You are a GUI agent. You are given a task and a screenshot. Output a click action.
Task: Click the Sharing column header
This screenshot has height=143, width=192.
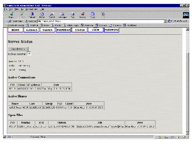[26, 123]
